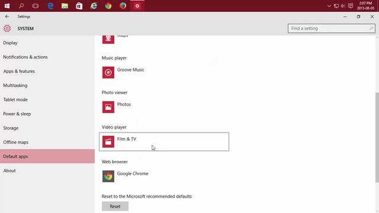Open network status tray icon
Screen dimensions: 379x213
coord(336,6)
